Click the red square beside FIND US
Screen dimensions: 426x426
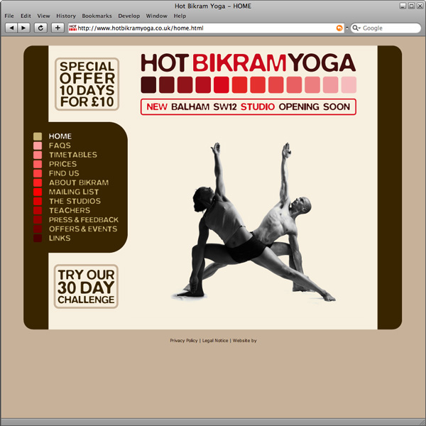38,173
